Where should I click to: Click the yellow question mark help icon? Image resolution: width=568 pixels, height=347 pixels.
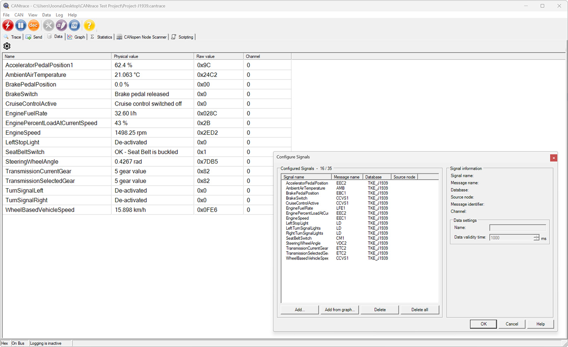tap(89, 25)
